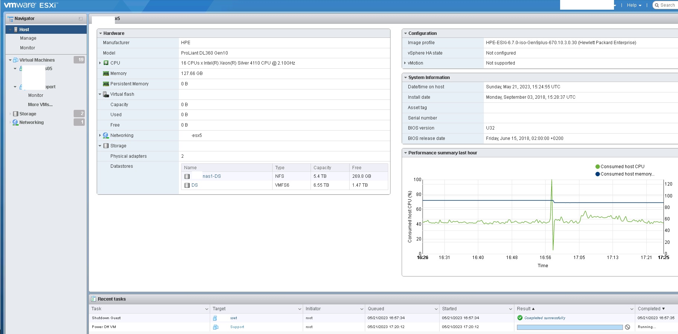Sort recent tasks by Result column
This screenshot has width=678, height=334.
524,309
